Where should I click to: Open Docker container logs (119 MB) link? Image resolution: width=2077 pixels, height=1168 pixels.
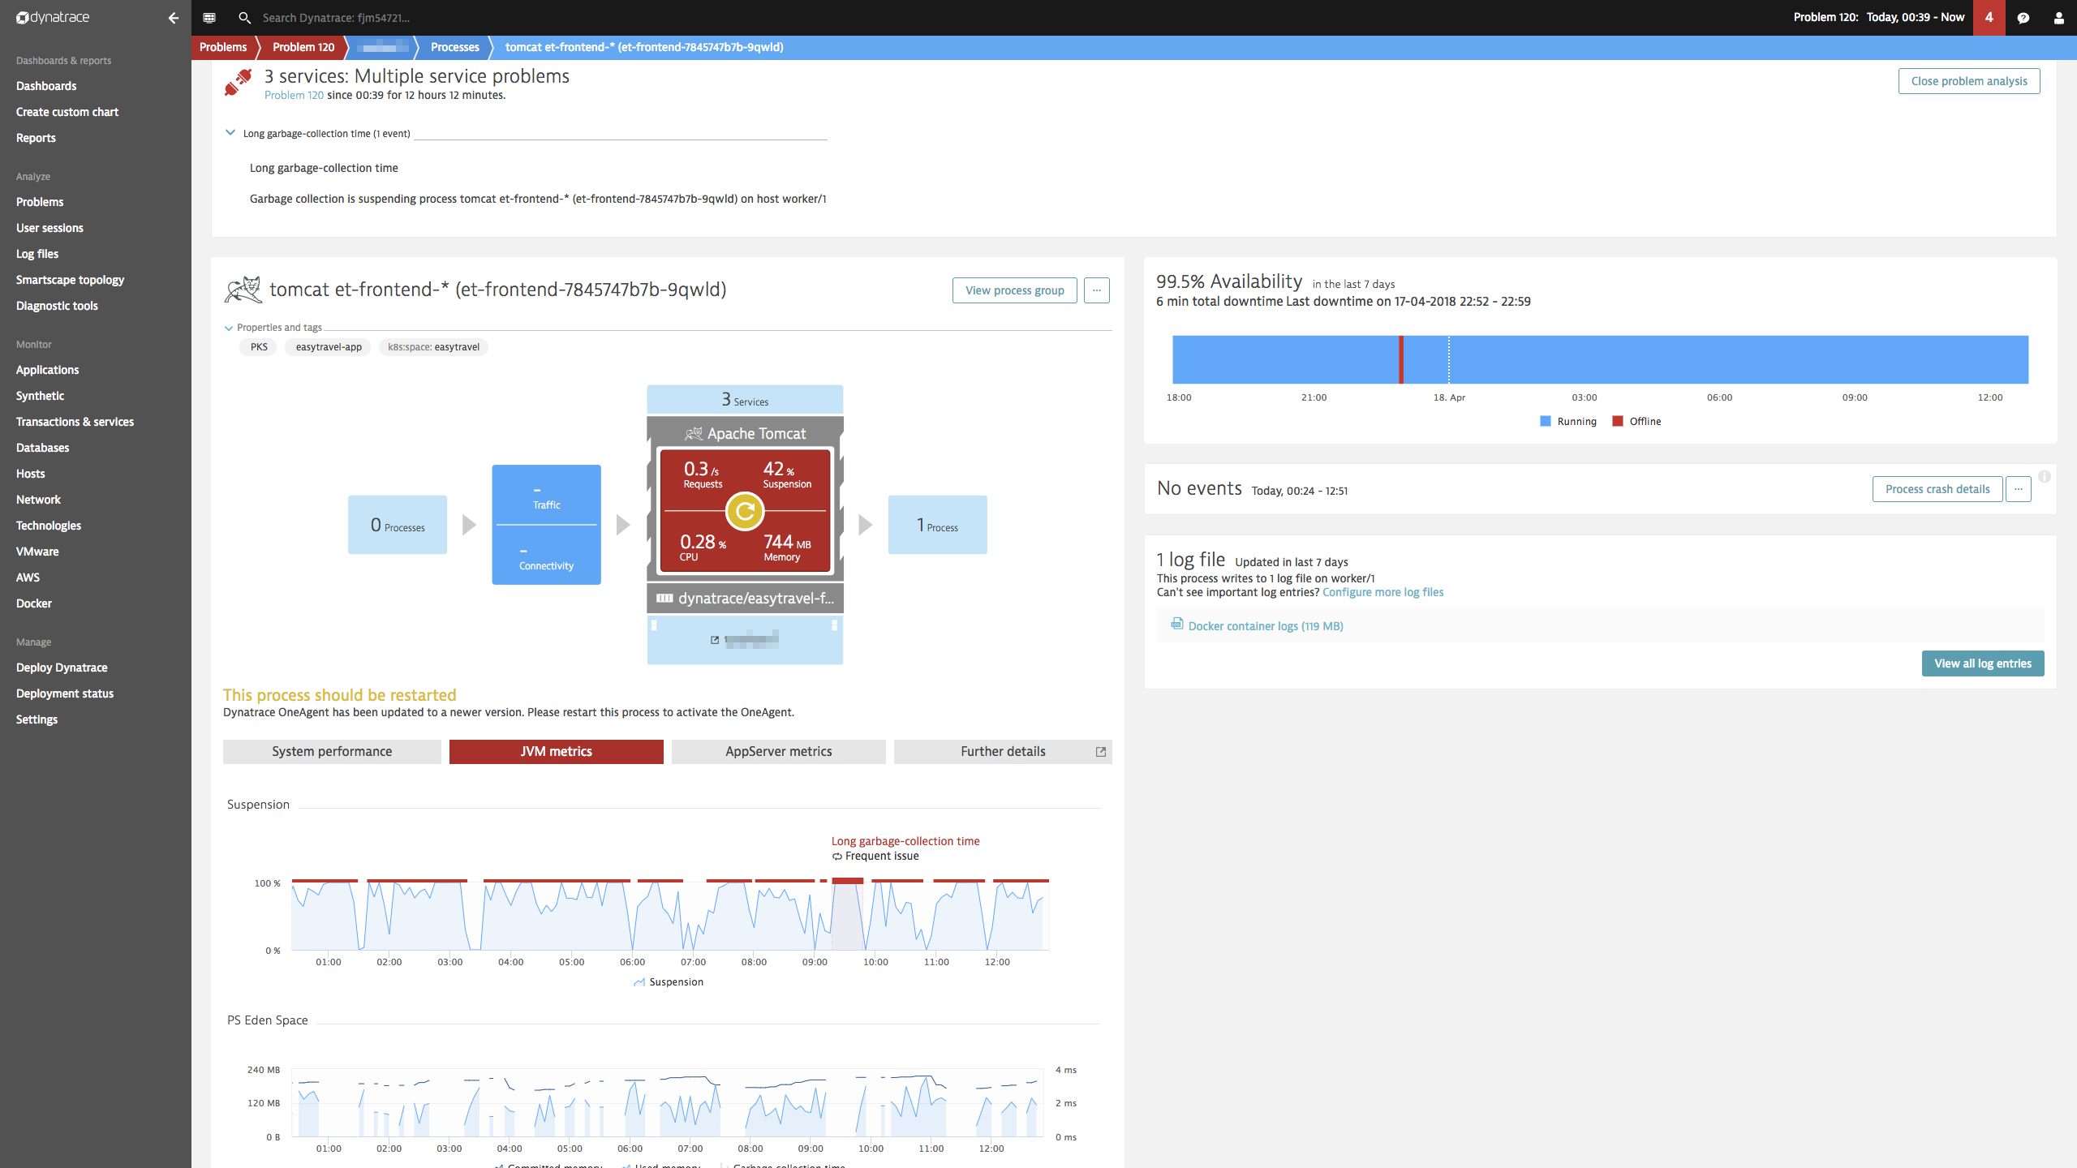(x=1266, y=626)
